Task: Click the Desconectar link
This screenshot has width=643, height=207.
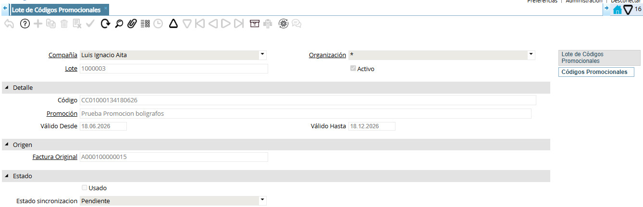Action: tap(627, 1)
